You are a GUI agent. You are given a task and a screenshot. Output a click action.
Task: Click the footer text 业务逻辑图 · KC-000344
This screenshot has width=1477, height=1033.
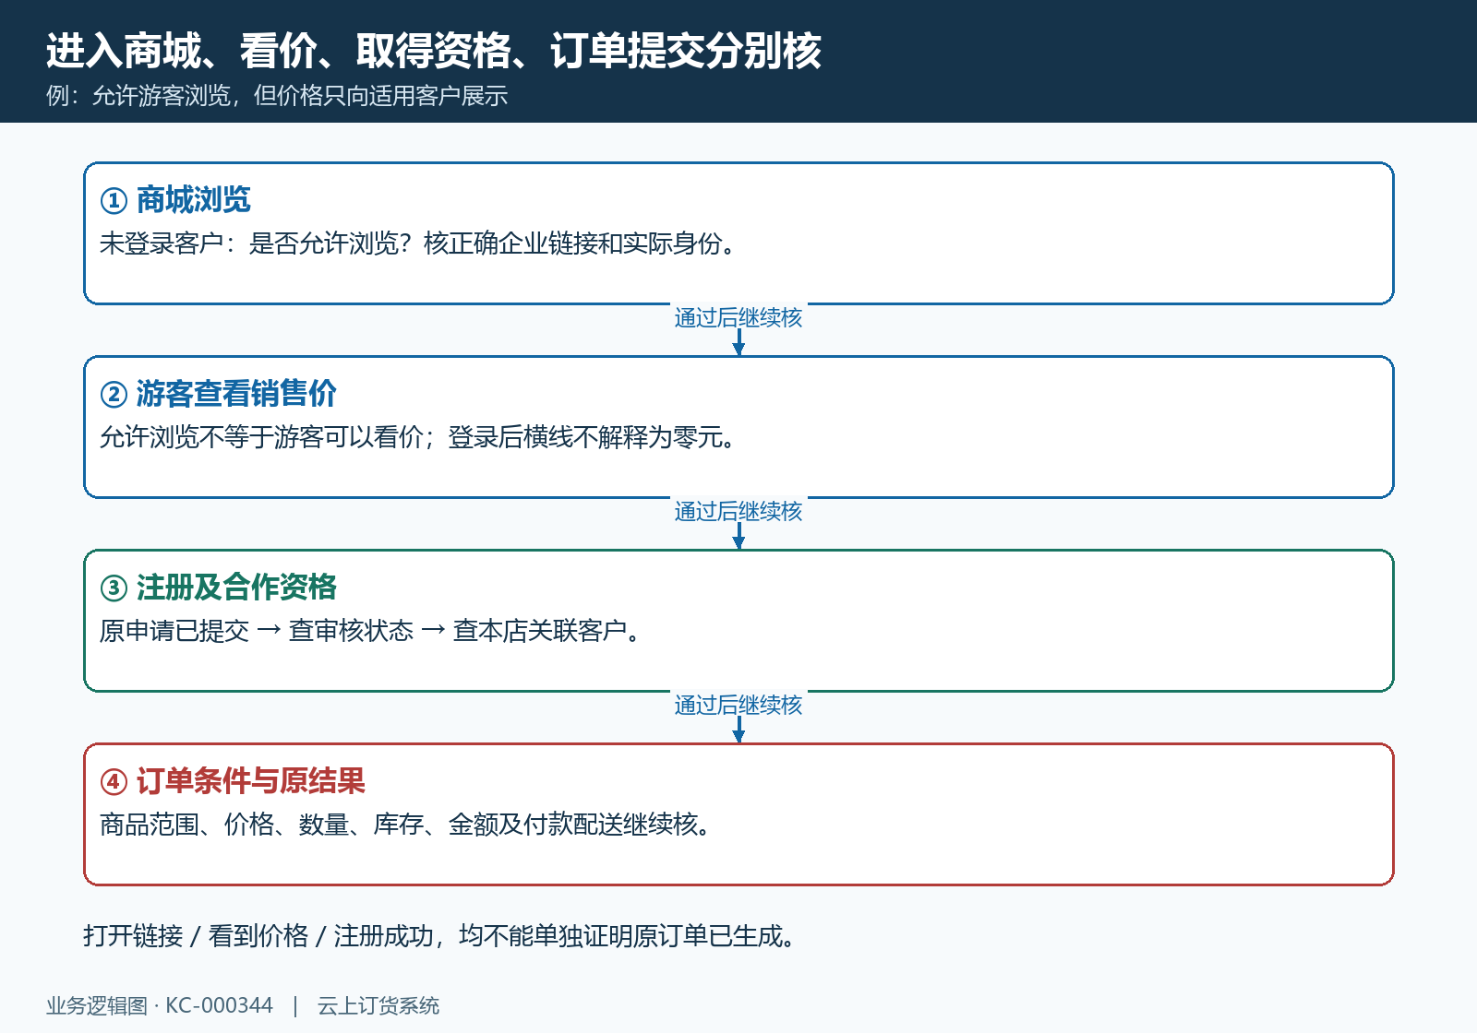(x=160, y=1005)
